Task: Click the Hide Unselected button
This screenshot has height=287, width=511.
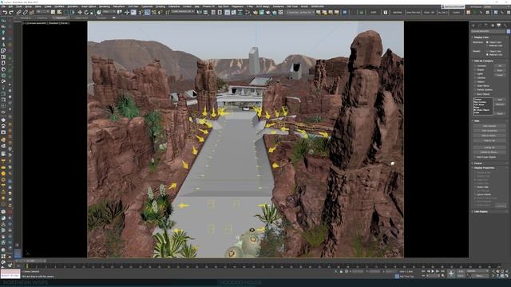Action: (x=489, y=131)
